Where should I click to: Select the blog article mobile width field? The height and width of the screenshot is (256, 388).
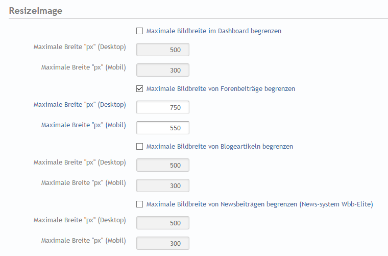point(163,185)
